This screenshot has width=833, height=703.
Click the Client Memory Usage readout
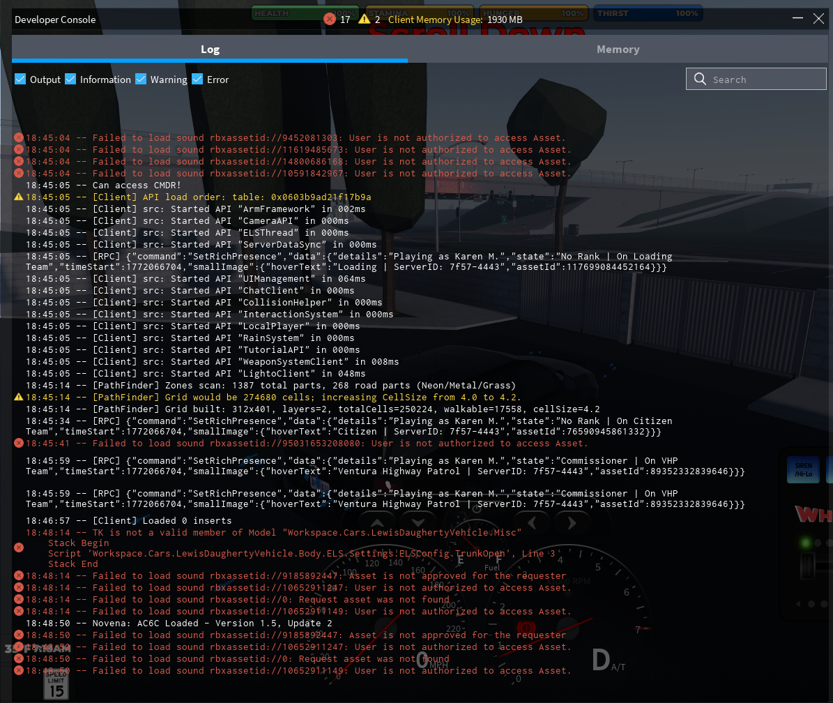[455, 20]
